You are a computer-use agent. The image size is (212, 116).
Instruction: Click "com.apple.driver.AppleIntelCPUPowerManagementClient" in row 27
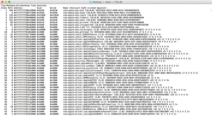[94, 73]
